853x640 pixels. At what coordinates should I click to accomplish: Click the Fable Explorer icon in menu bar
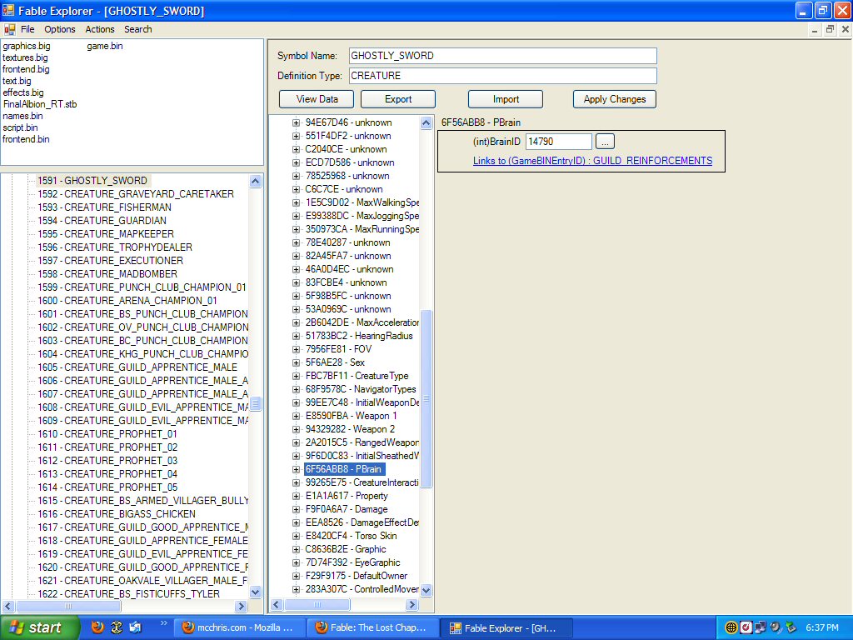[9, 29]
